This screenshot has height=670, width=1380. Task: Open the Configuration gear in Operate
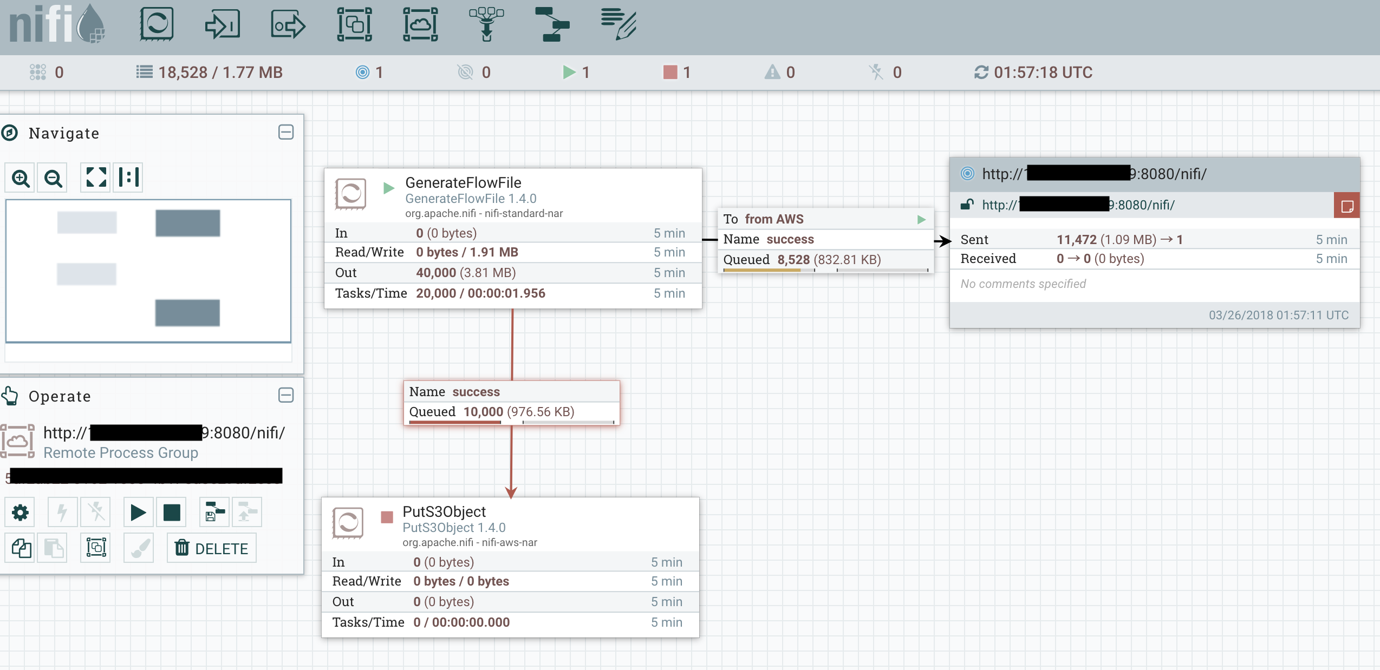point(21,512)
